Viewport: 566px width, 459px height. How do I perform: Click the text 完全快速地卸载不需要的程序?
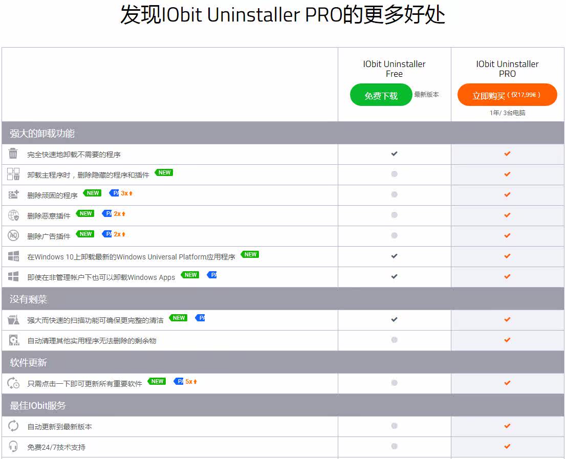[74, 155]
